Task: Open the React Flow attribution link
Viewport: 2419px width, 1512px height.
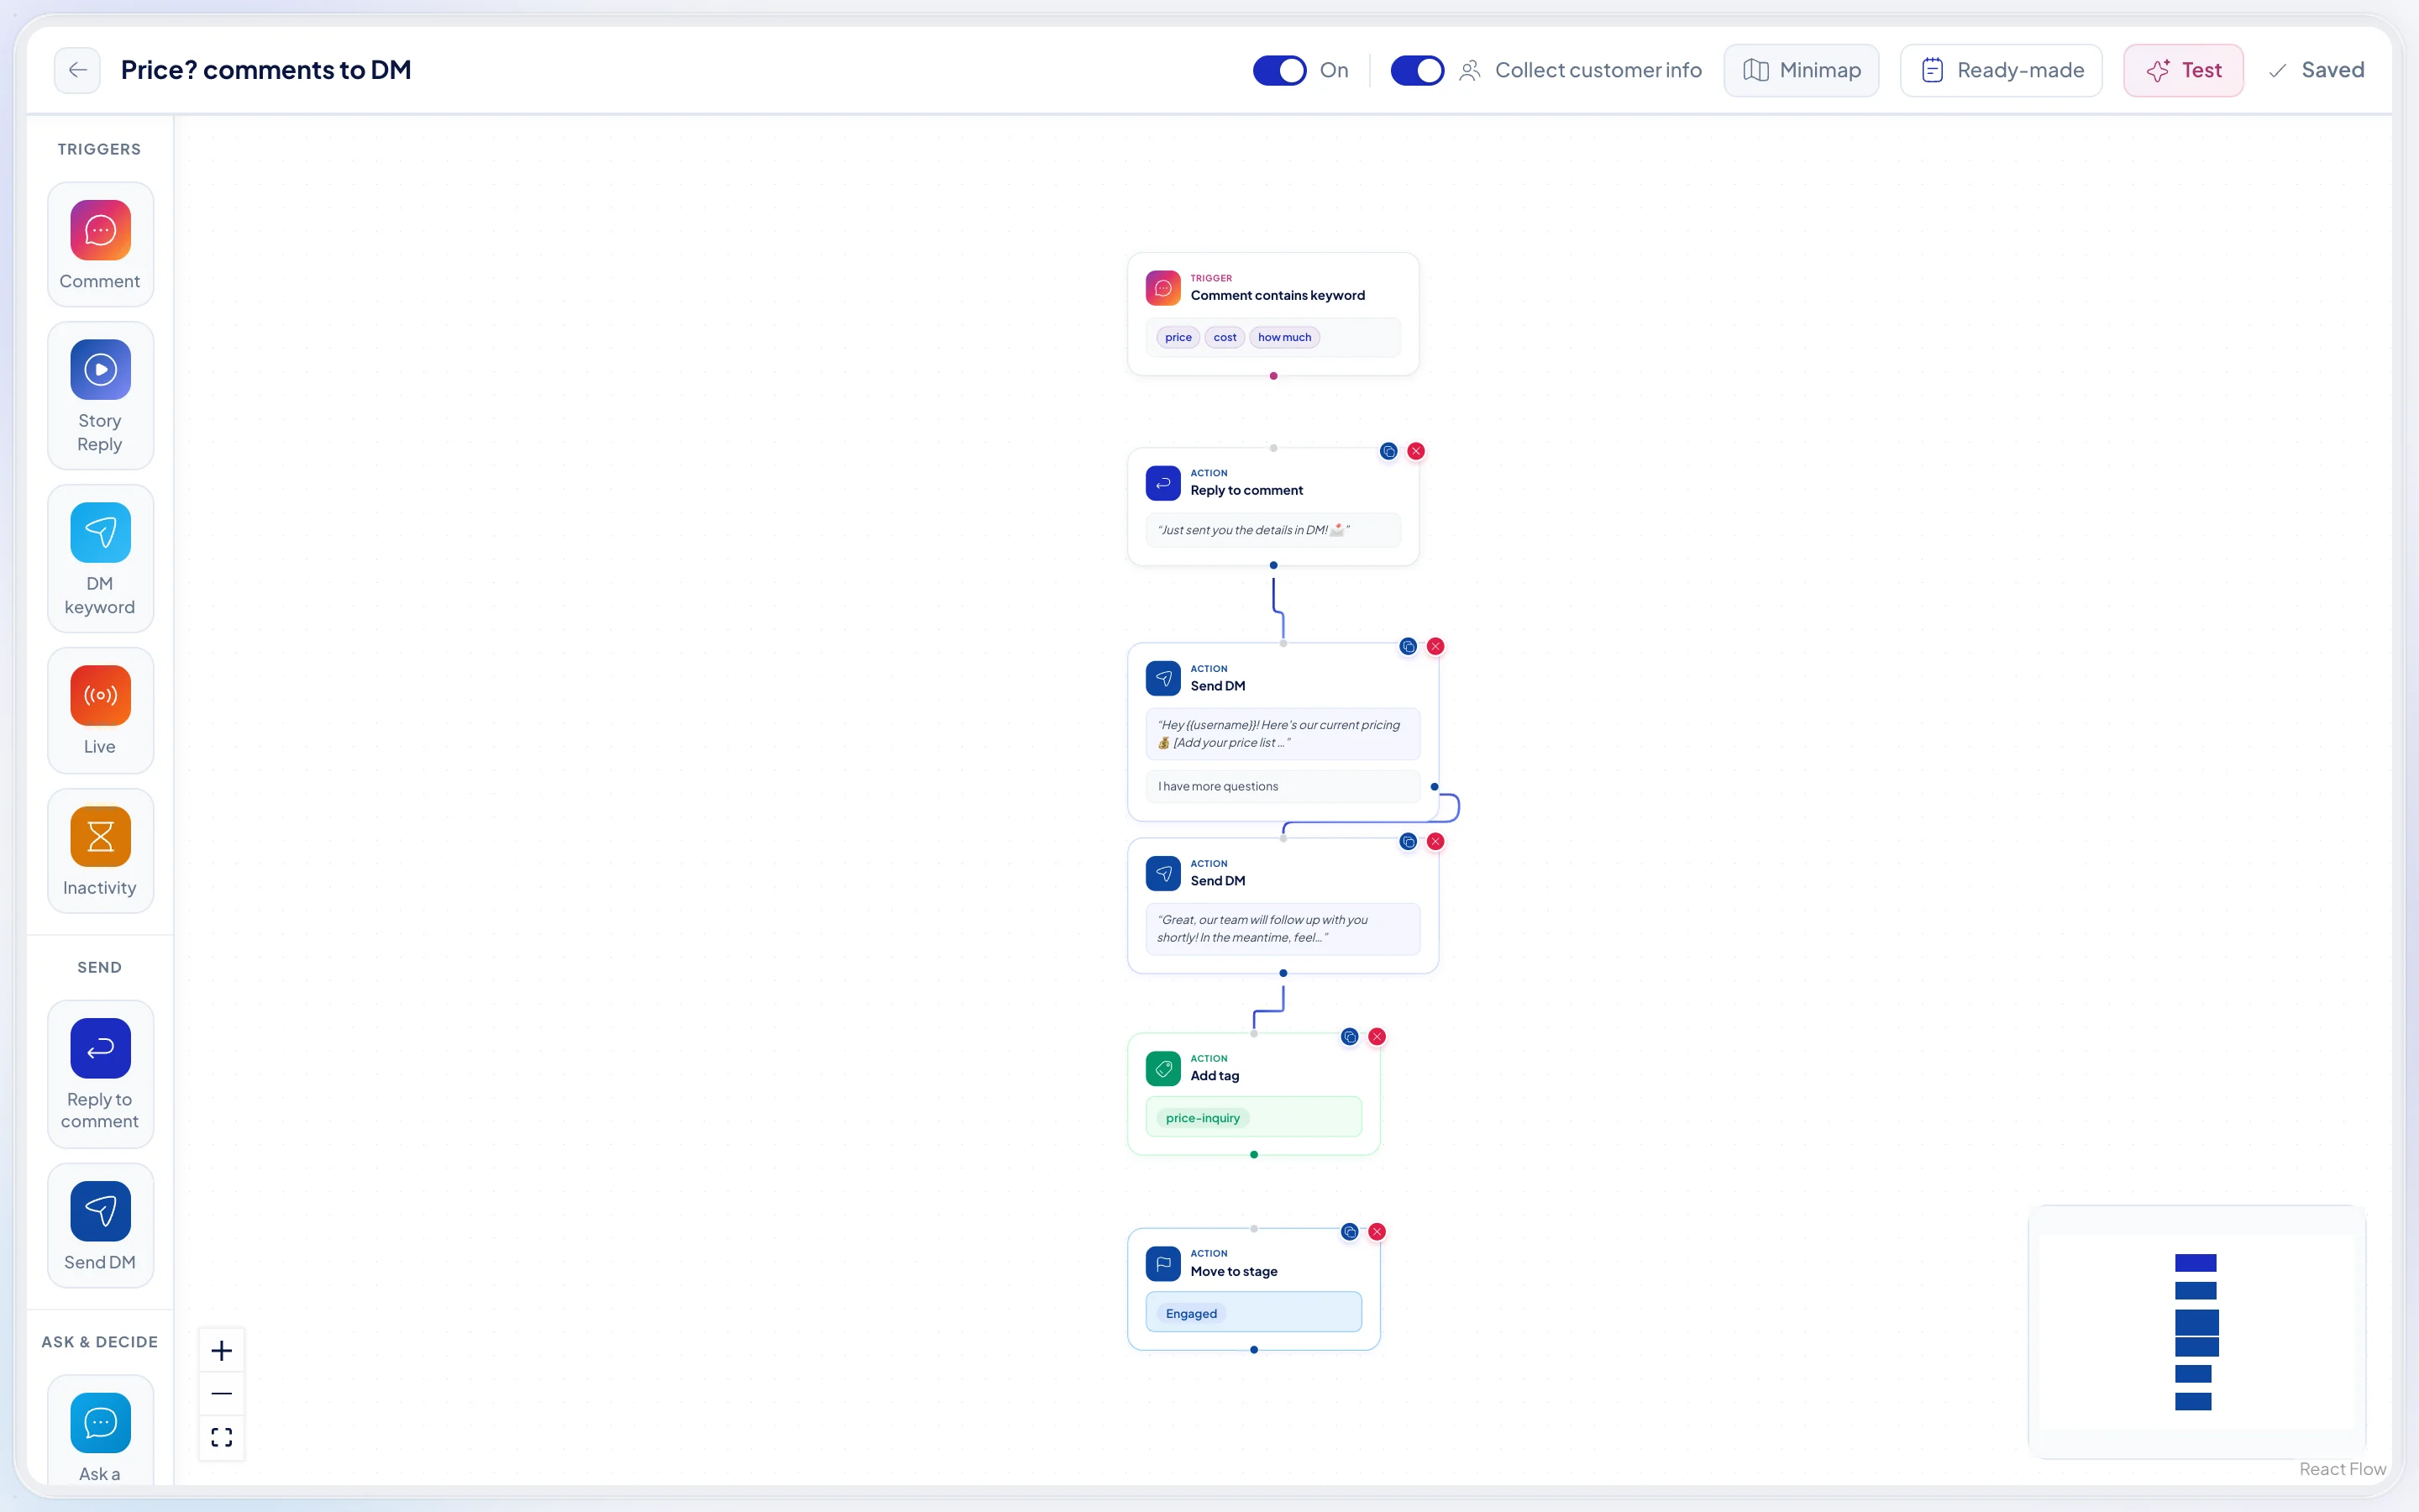Action: click(2342, 1468)
